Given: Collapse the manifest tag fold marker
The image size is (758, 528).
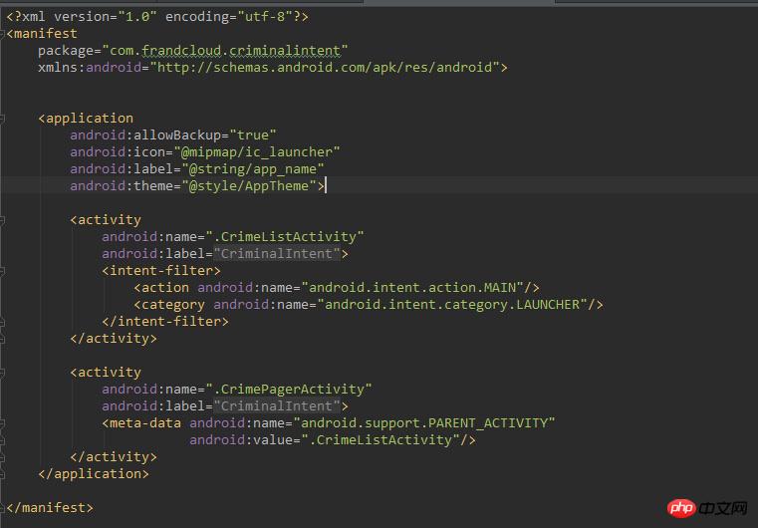Looking at the screenshot, I should coord(2,34).
